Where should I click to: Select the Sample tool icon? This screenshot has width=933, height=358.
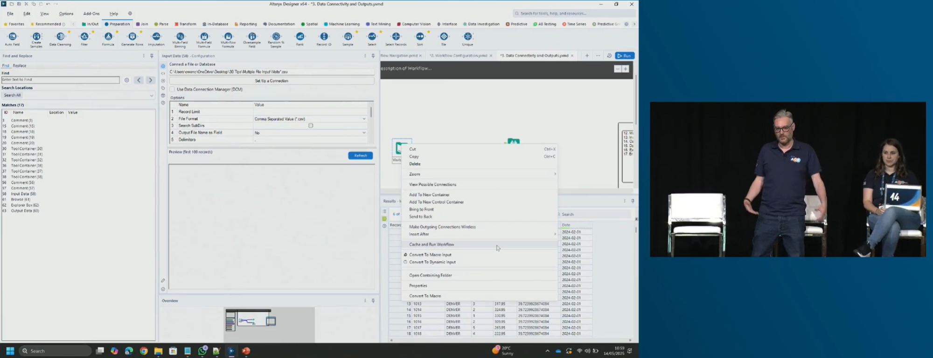(348, 37)
